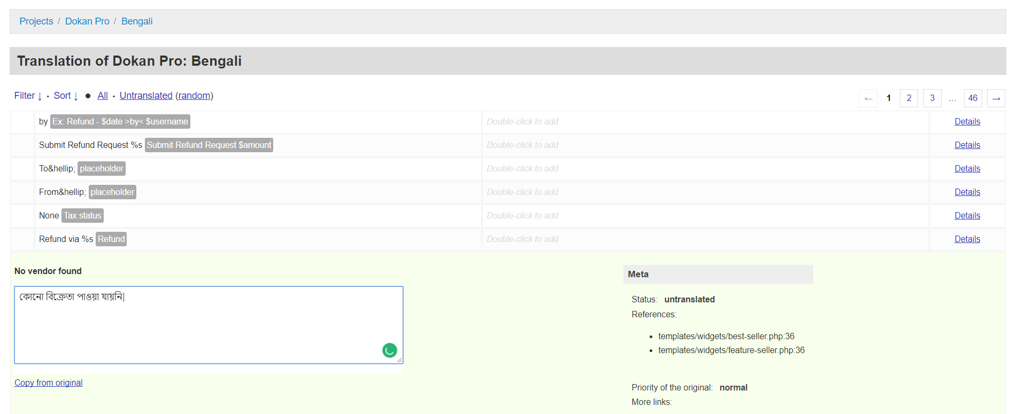Click the 'Submit Refund Request $amount' context label
Screen dimensions: 1010x414
[209, 145]
